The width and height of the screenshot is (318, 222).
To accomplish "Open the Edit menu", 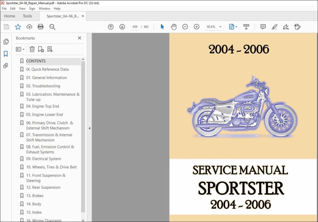I will [12, 8].
